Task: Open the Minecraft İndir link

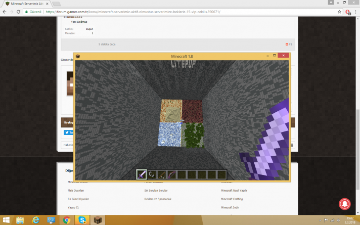Action: (x=230, y=207)
